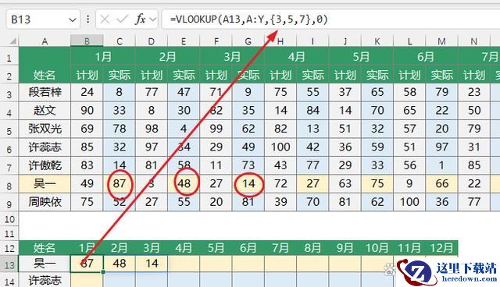
Task: Select row 13 header
Action: click(x=9, y=264)
